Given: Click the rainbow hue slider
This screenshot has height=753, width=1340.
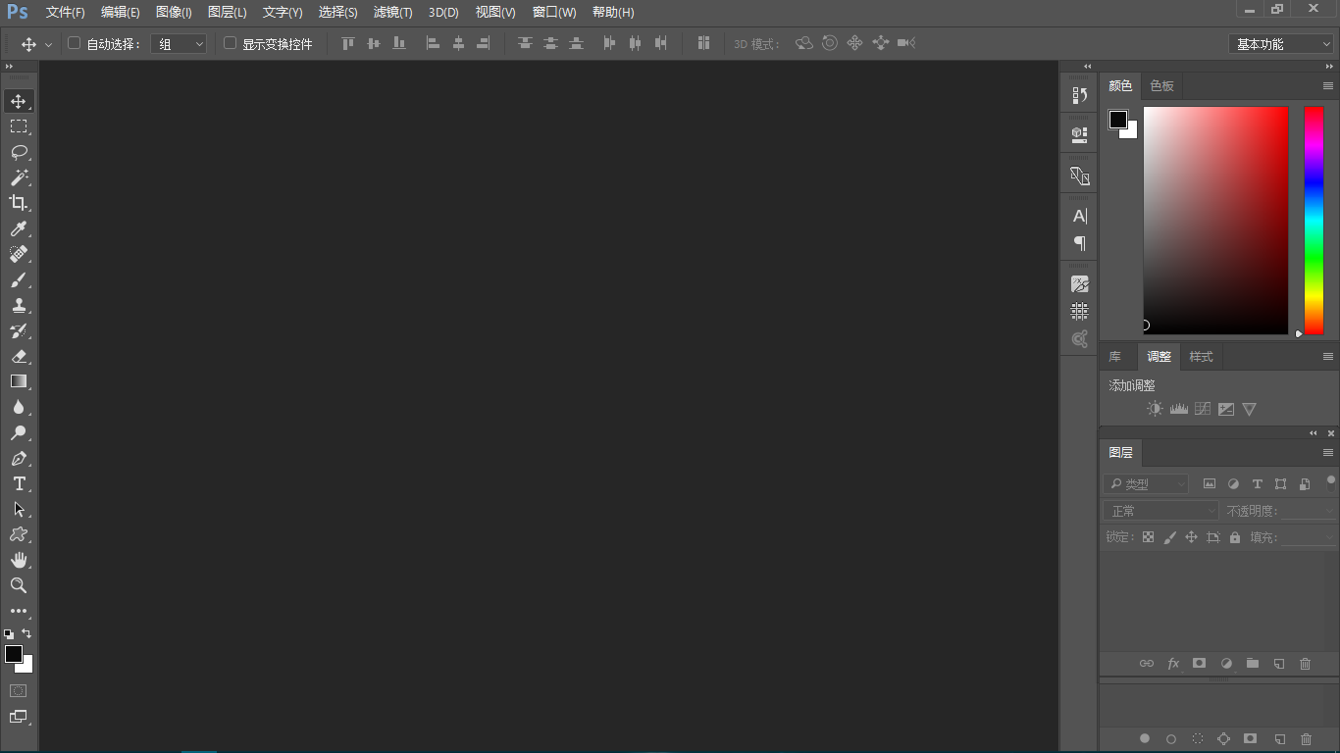Looking at the screenshot, I should tap(1314, 221).
